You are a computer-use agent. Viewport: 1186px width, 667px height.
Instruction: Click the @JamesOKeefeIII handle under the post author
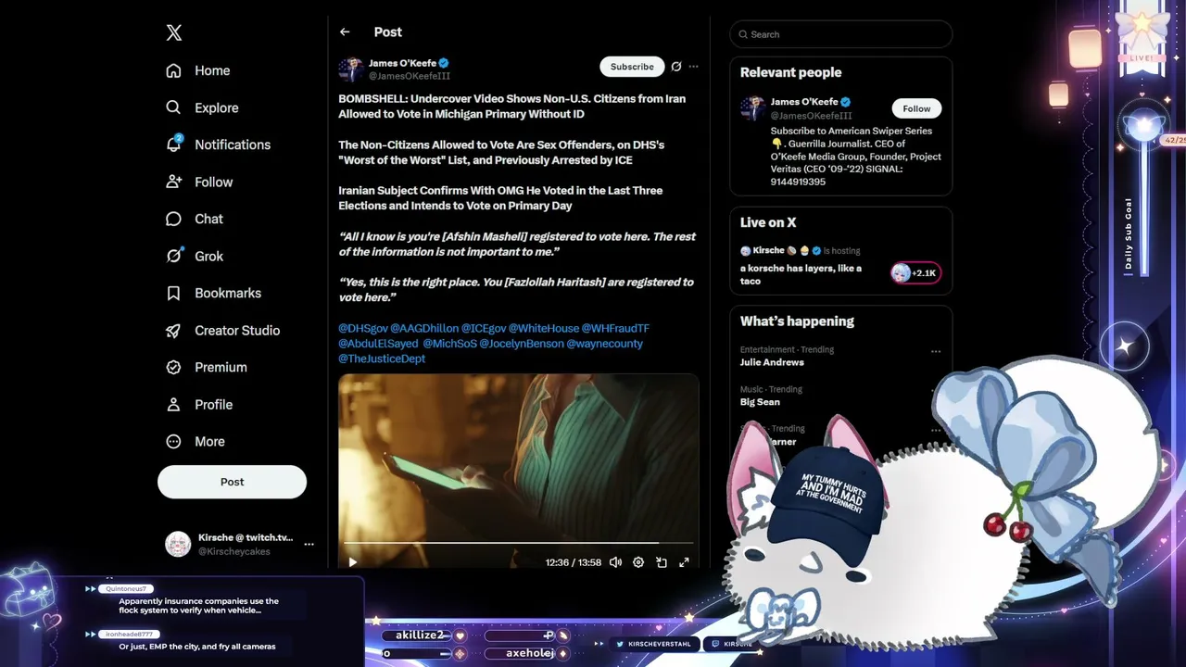coord(410,76)
